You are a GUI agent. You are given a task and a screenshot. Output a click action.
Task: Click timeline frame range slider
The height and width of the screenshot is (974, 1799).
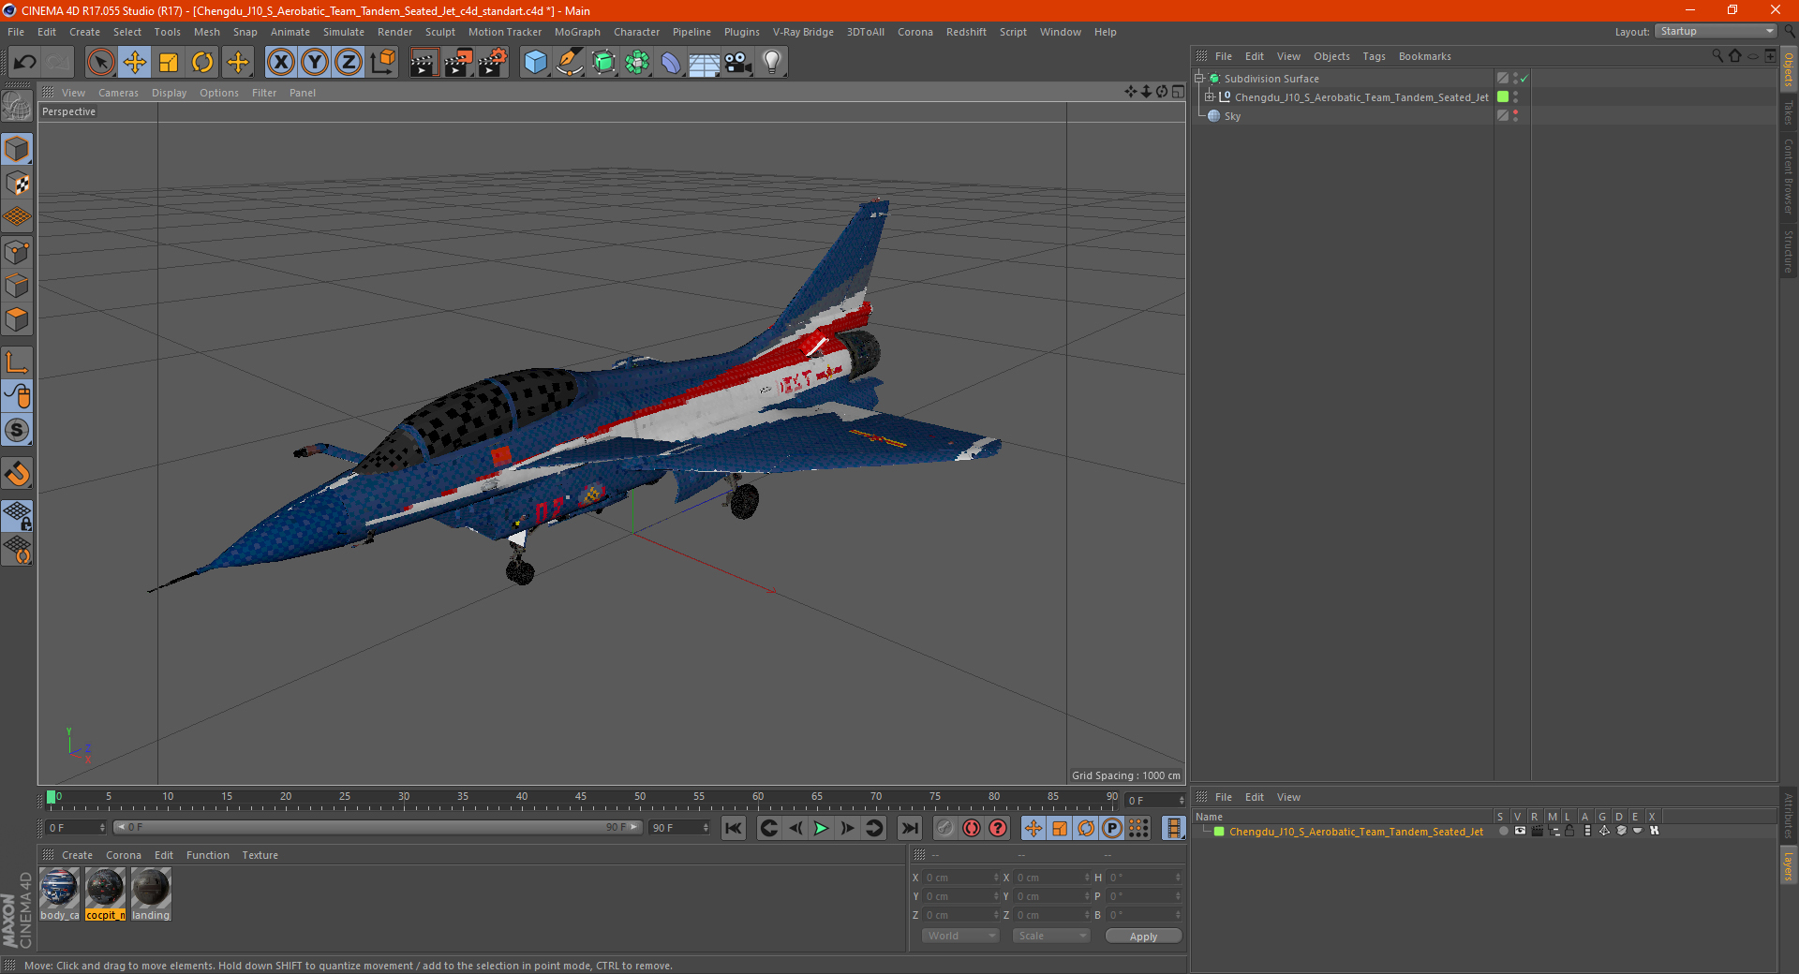coord(377,827)
